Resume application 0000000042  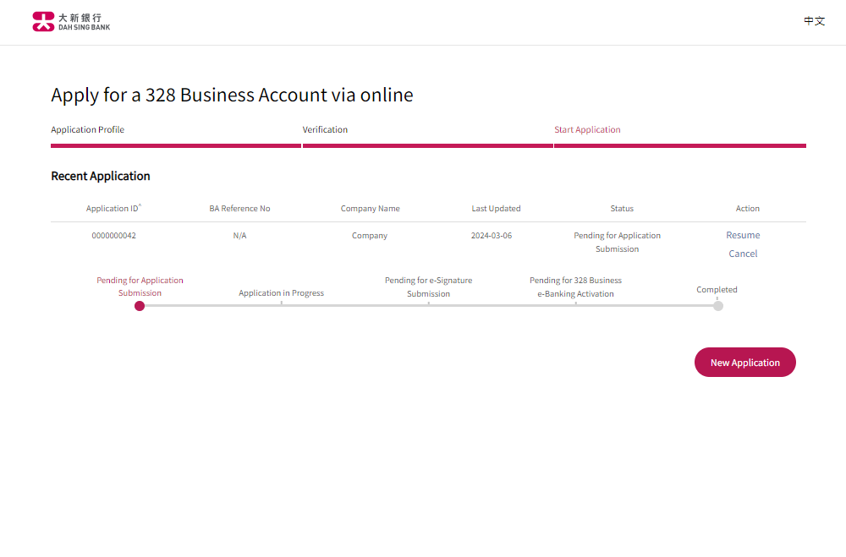(x=743, y=235)
